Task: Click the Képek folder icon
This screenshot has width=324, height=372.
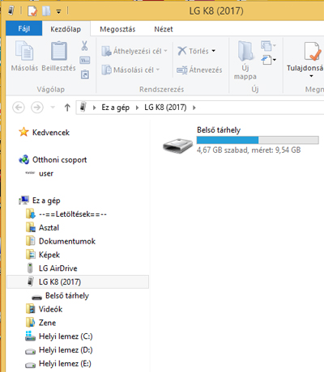Action: click(31, 255)
